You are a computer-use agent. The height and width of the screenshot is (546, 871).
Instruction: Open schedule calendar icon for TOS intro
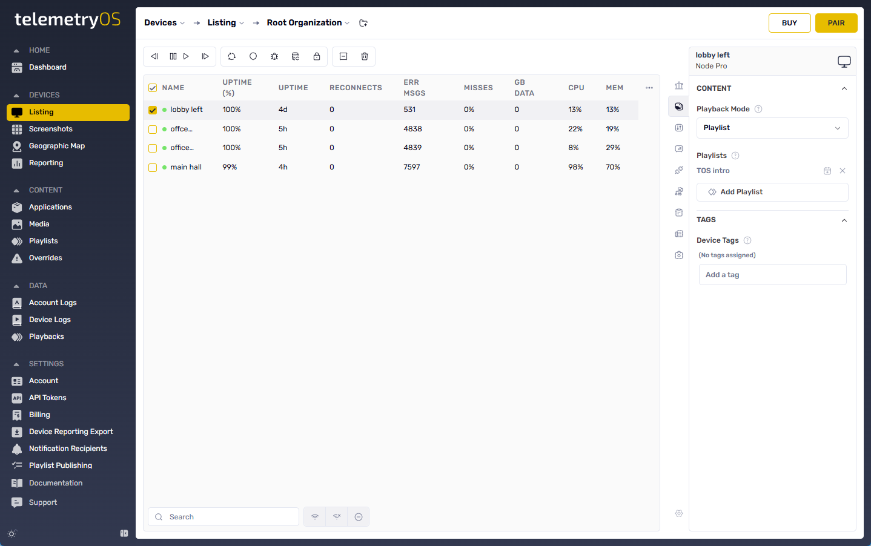click(827, 171)
